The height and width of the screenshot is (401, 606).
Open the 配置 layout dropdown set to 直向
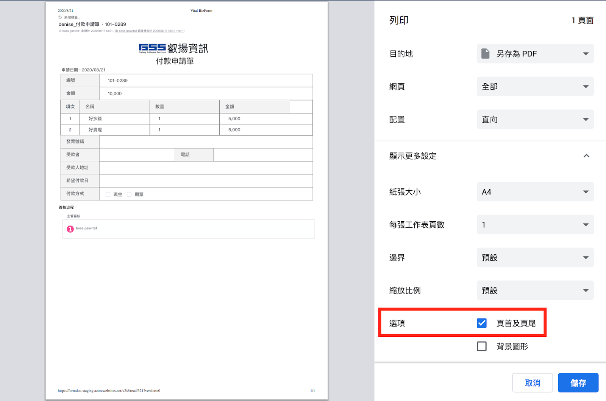(535, 120)
